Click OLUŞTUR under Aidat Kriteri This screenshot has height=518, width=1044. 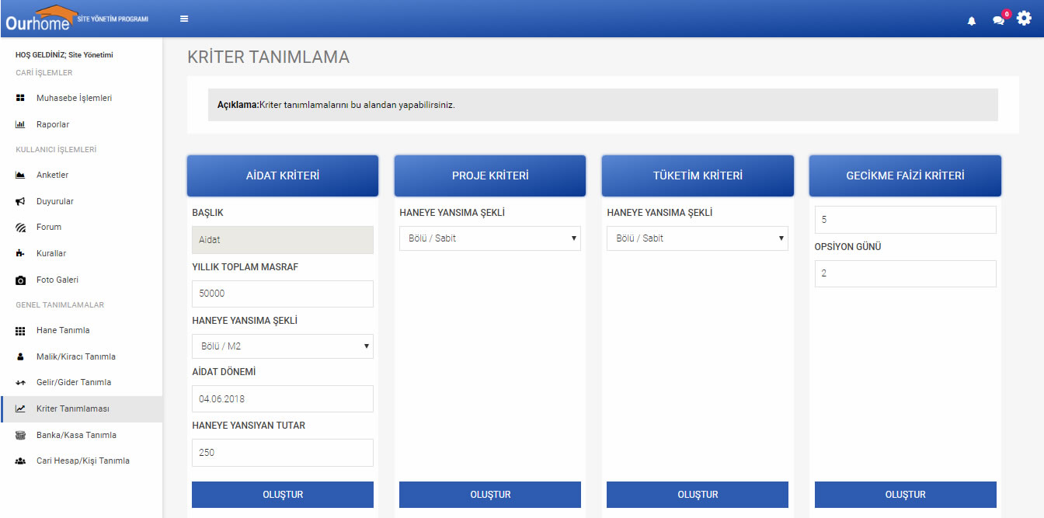point(283,495)
